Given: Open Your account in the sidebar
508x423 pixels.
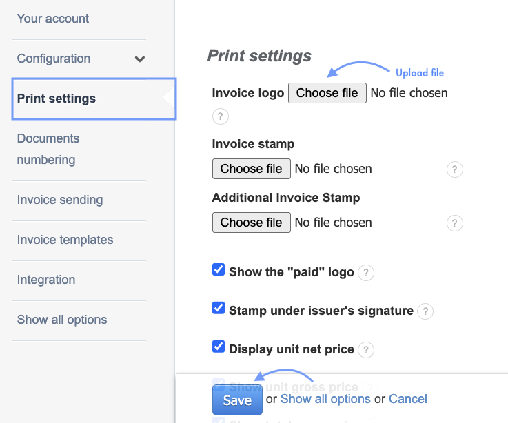Looking at the screenshot, I should pyautogui.click(x=53, y=19).
